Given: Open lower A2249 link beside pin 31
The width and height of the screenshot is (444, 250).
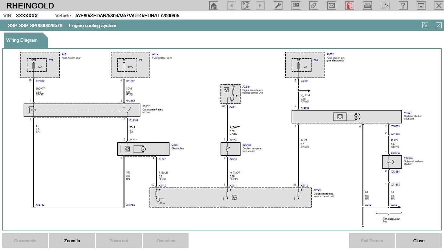Looking at the screenshot, I should click(317, 190).
